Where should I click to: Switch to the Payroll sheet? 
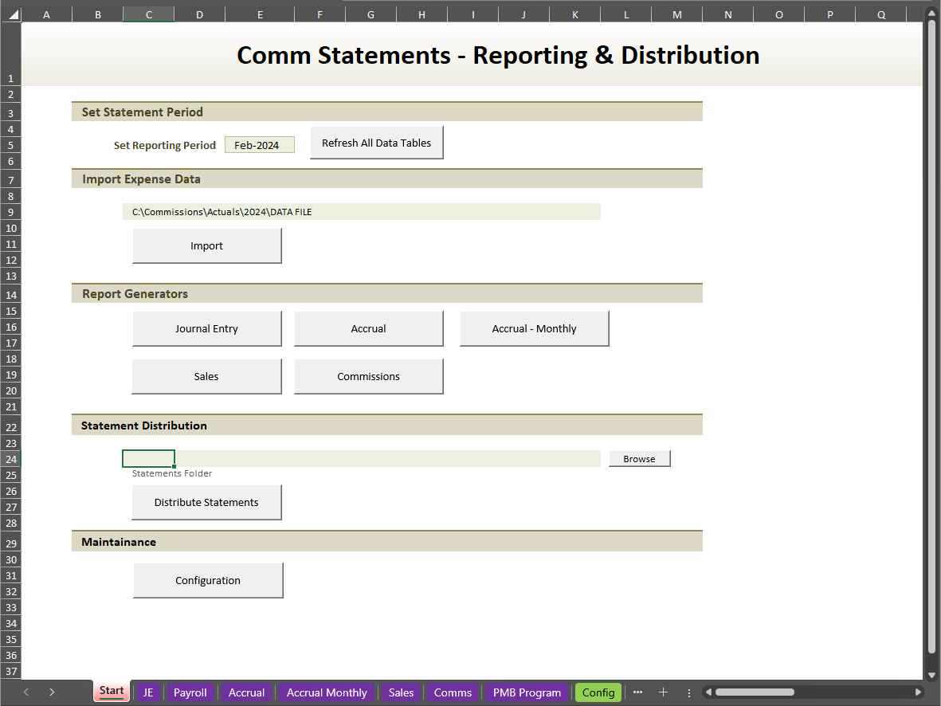(x=190, y=692)
